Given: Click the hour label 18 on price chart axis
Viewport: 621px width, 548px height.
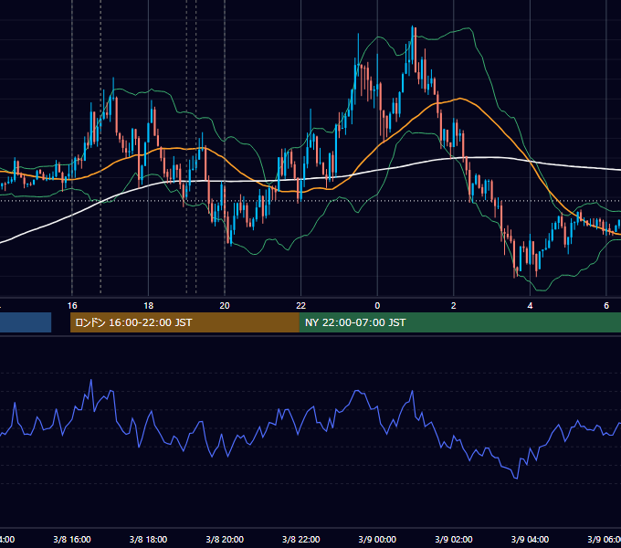Looking at the screenshot, I should click(x=148, y=306).
